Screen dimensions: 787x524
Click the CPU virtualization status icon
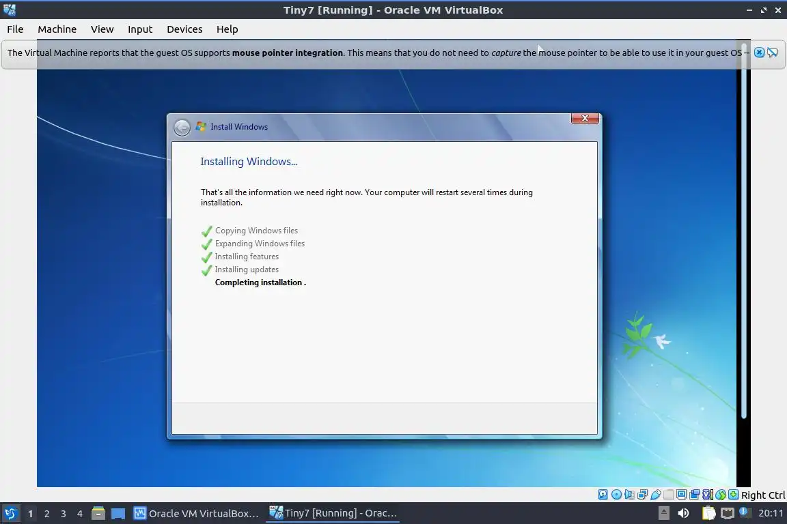coord(708,495)
